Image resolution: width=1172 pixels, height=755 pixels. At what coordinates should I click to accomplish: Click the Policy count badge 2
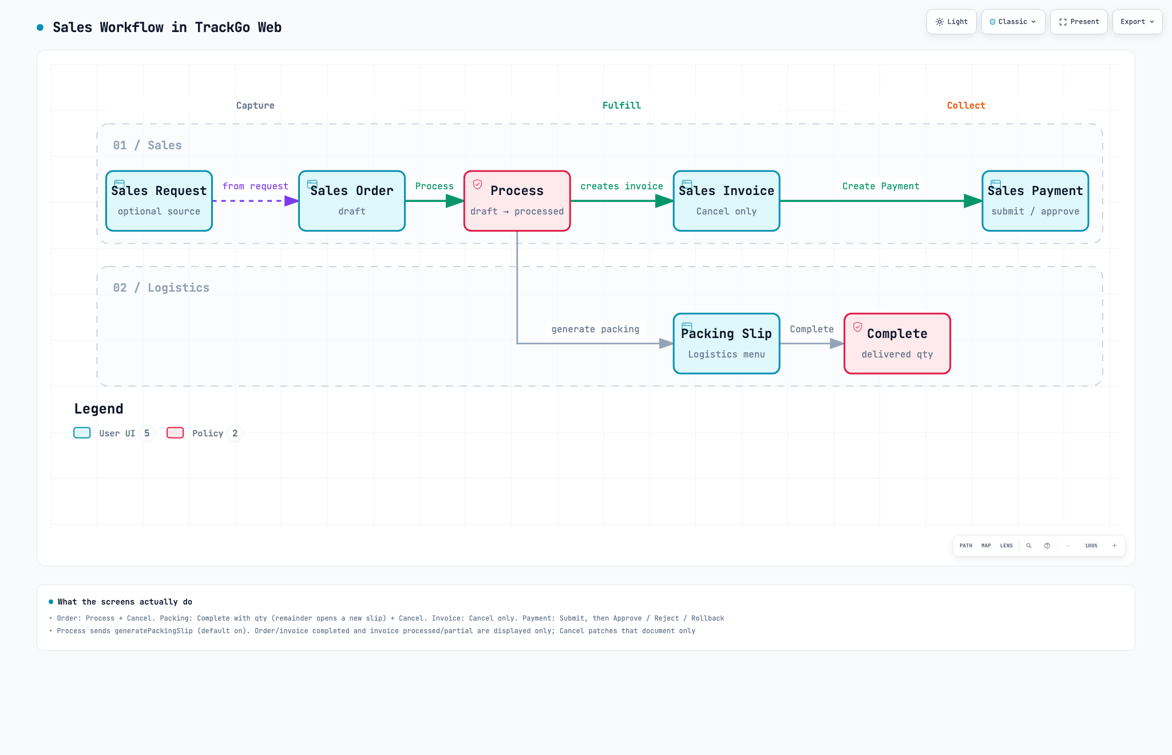235,434
